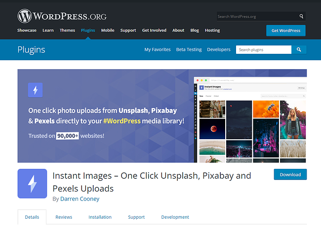Switch to the Development tab

tap(175, 217)
